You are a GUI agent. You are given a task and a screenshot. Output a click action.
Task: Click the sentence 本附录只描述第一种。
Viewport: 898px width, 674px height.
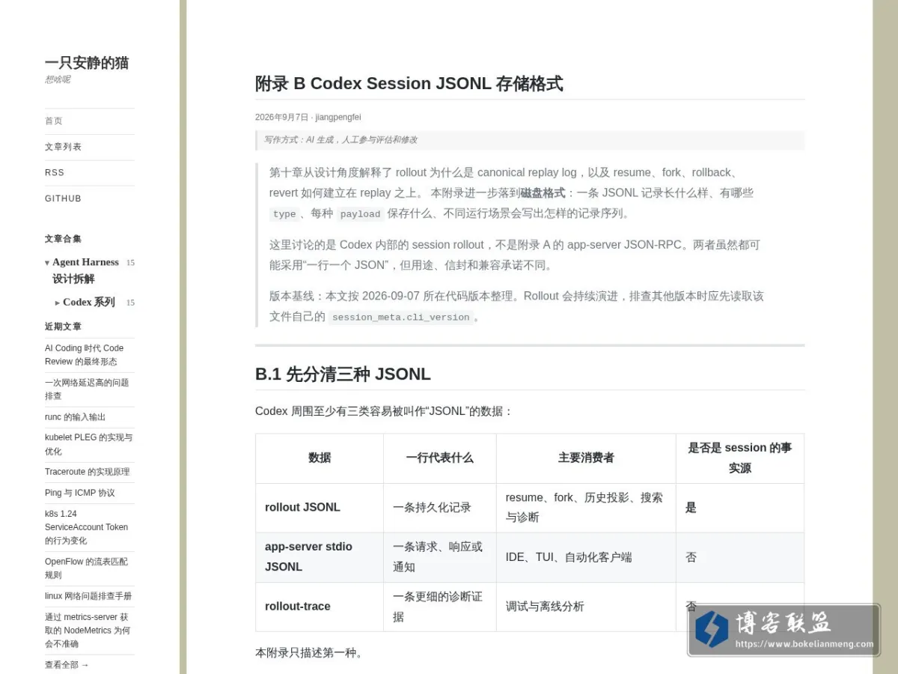pyautogui.click(x=309, y=652)
